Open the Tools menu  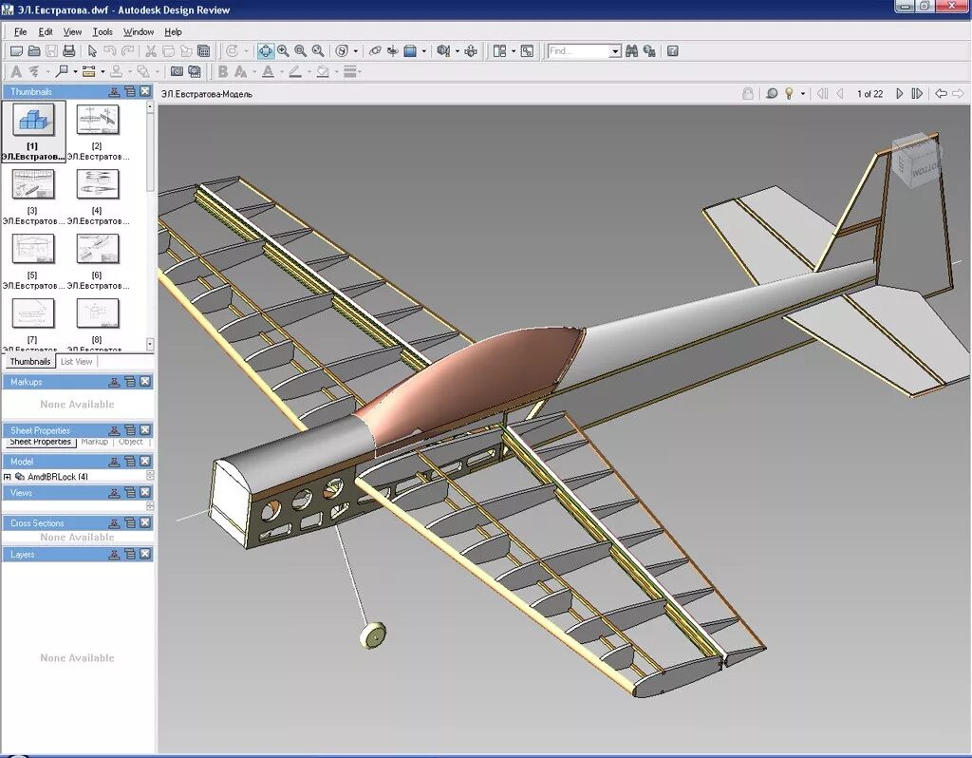coord(103,31)
